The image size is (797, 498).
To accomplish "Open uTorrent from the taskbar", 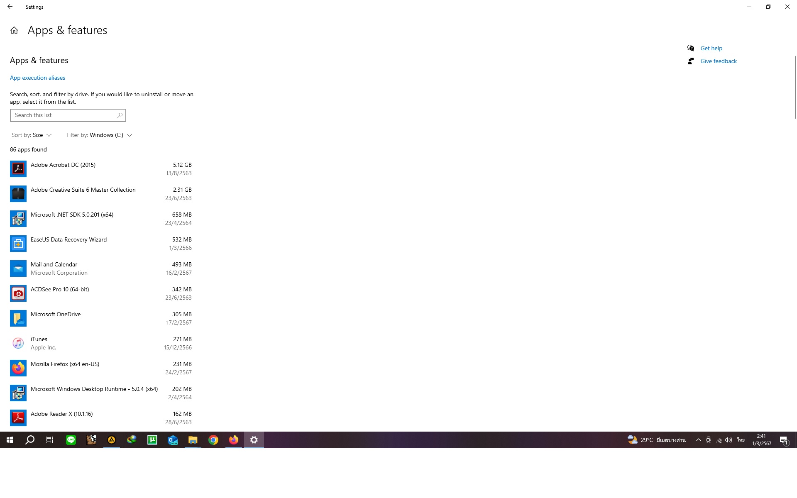I will [x=152, y=440].
